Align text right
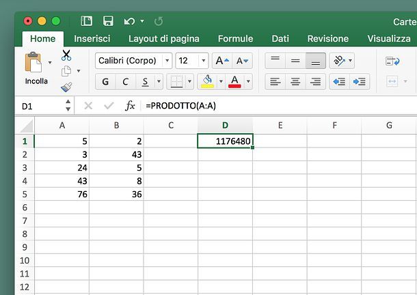 (315, 81)
